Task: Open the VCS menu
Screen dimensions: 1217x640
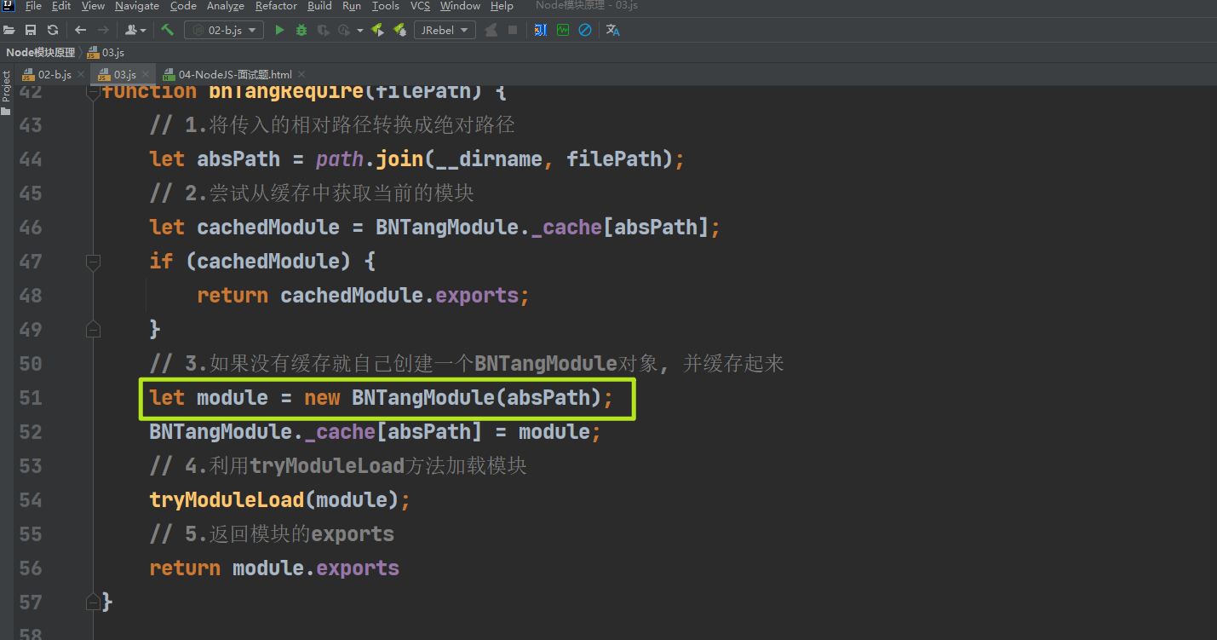Action: pos(420,6)
